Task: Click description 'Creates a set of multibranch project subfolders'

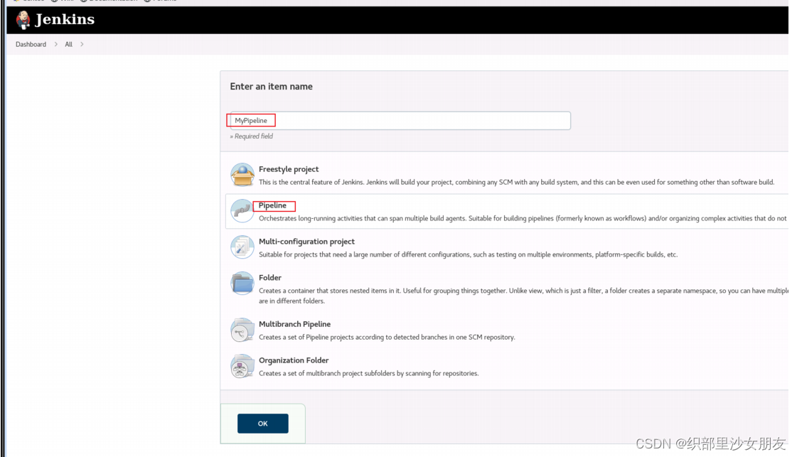Action: (x=368, y=373)
